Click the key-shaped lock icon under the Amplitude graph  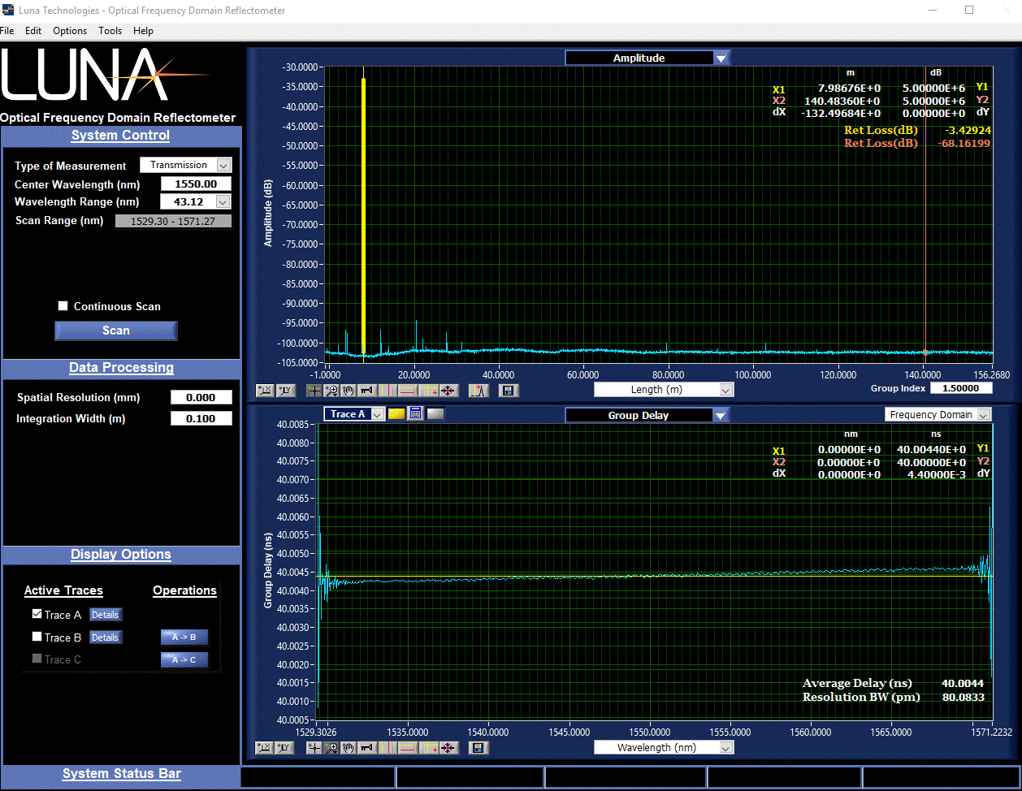click(367, 391)
